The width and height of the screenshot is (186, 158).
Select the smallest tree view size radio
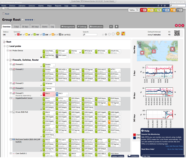pos(103,35)
